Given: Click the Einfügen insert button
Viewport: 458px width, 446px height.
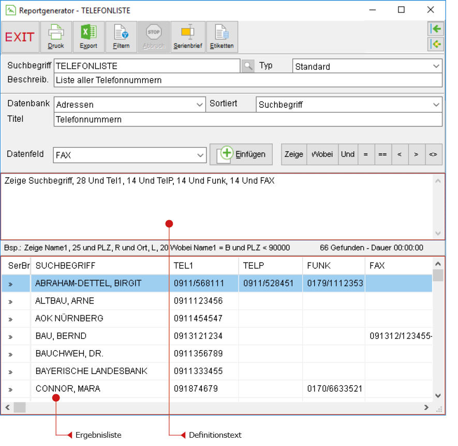Looking at the screenshot, I should click(241, 154).
